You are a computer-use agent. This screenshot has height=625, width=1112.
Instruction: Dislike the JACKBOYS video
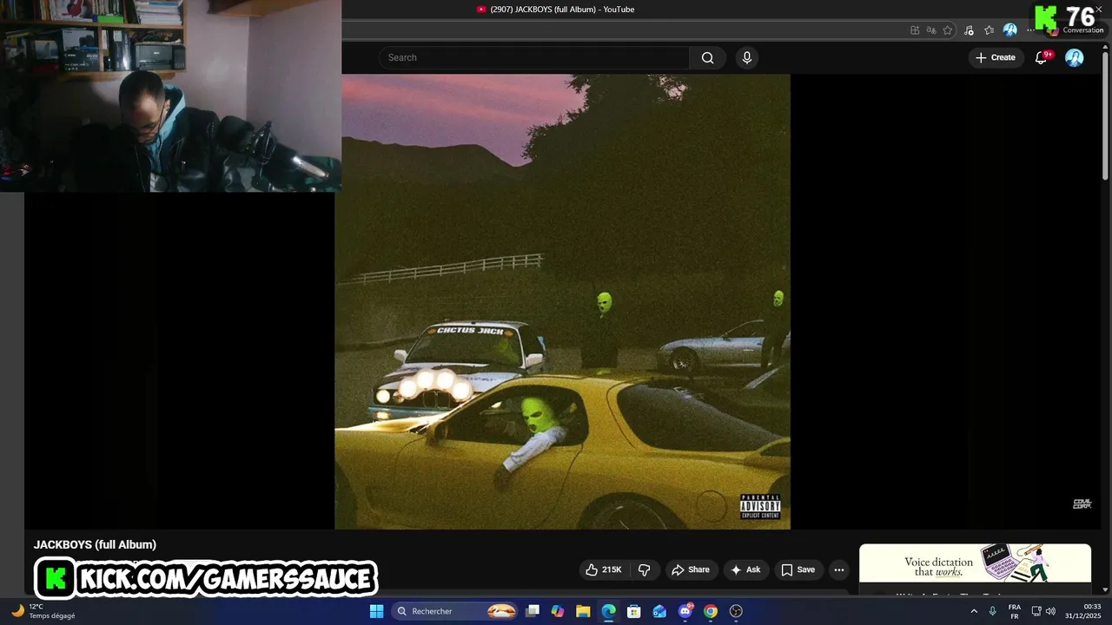tap(644, 569)
